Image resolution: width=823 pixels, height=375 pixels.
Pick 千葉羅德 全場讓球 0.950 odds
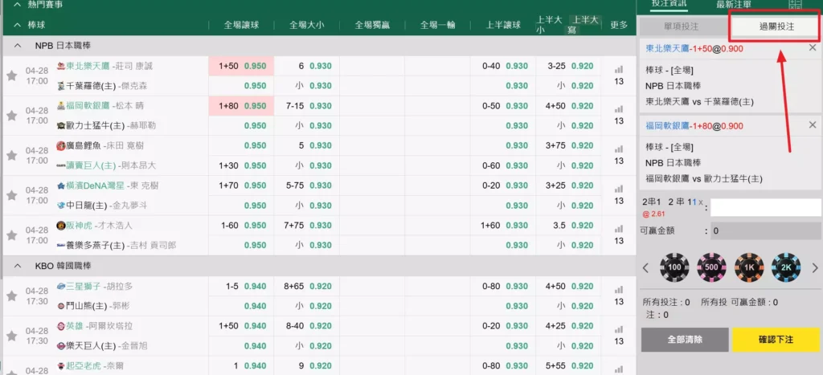[255, 86]
